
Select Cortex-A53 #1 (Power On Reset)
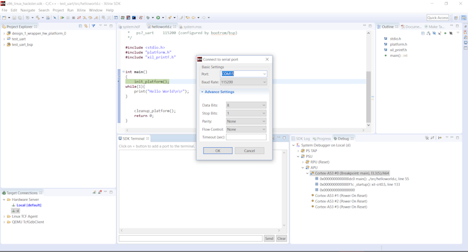[x=341, y=196]
